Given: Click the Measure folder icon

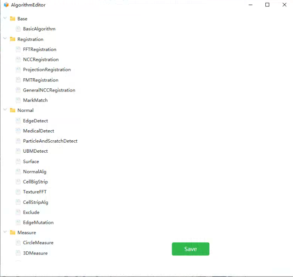Looking at the screenshot, I should point(12,232).
